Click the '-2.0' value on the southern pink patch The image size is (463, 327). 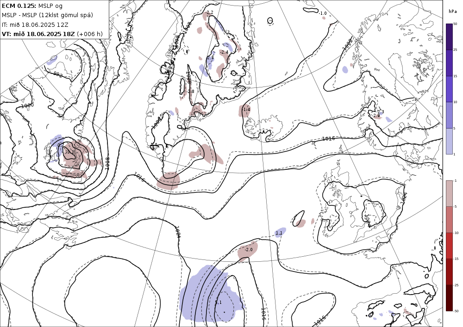point(249,250)
